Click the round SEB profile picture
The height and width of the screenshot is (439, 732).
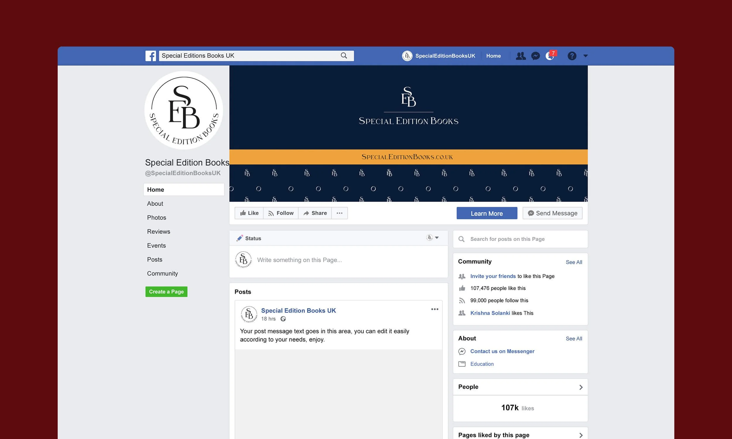[x=184, y=110]
